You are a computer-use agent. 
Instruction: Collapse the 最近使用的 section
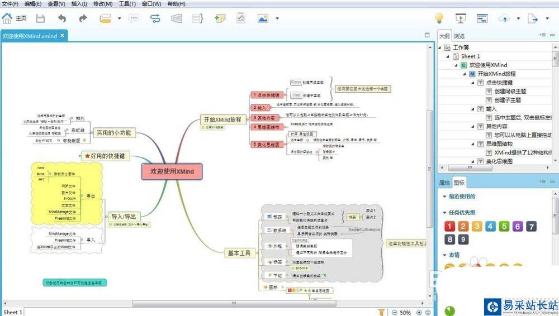click(444, 197)
